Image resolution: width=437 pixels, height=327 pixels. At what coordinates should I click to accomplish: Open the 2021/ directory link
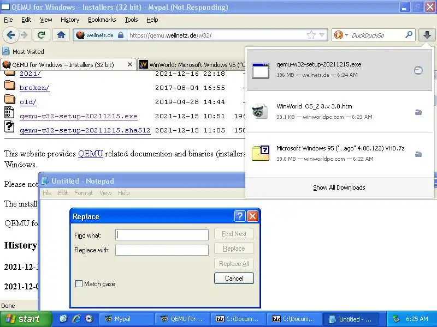(x=30, y=74)
